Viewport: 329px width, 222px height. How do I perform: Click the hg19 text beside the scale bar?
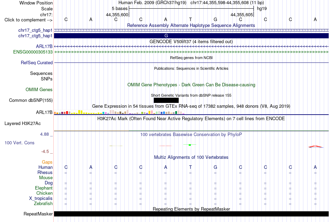262,9
